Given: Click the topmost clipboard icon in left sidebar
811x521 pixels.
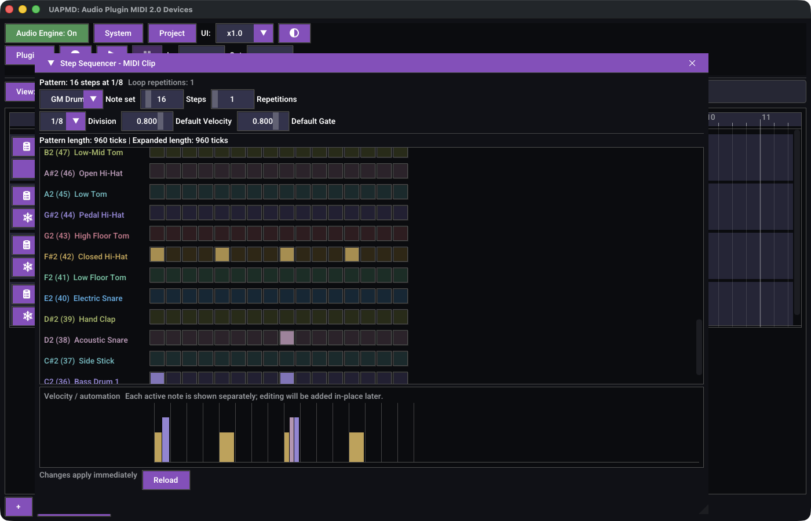Looking at the screenshot, I should (x=27, y=146).
